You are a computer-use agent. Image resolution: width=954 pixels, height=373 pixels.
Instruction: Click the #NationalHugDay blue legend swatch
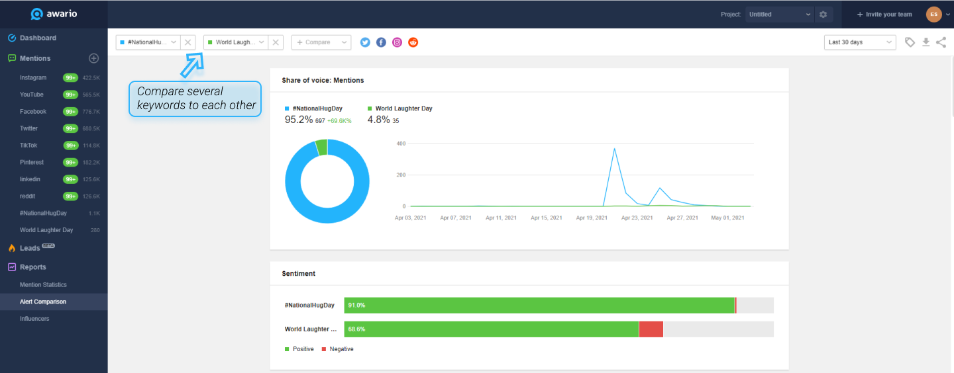287,108
